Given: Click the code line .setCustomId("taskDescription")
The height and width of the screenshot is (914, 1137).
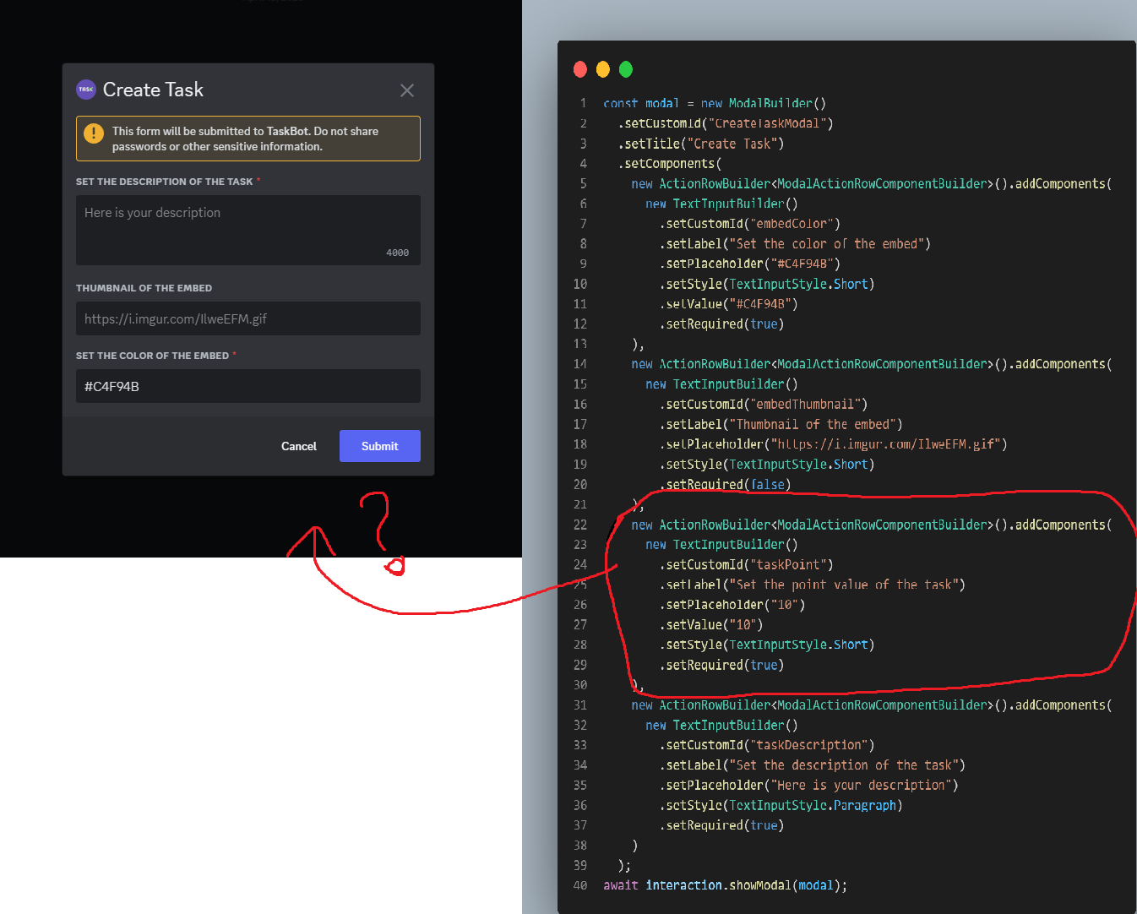Looking at the screenshot, I should coord(767,745).
